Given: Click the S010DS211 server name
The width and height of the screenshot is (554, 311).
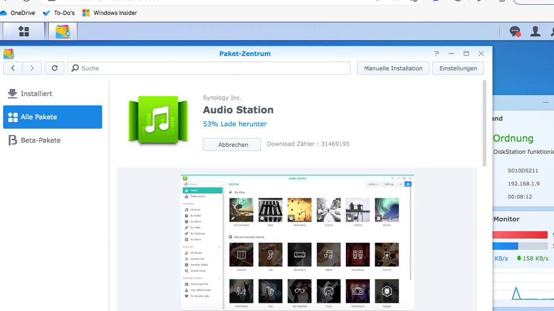Looking at the screenshot, I should (x=523, y=170).
